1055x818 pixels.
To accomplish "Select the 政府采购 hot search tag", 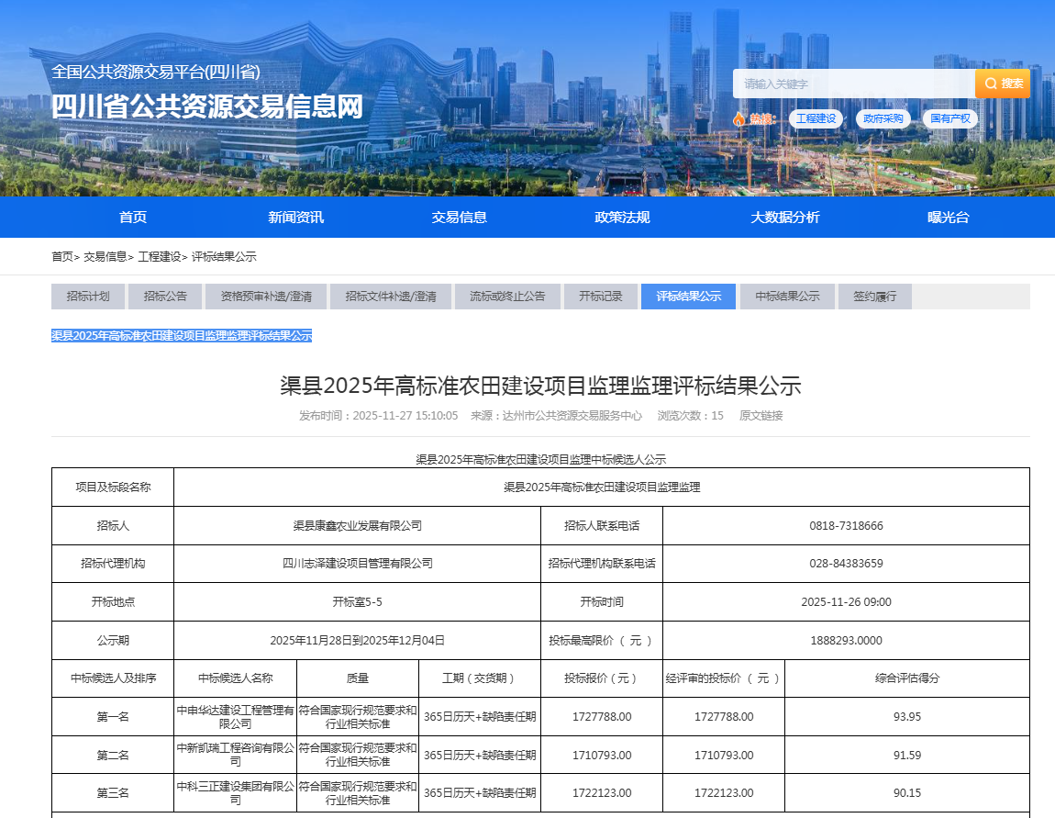I will click(883, 118).
